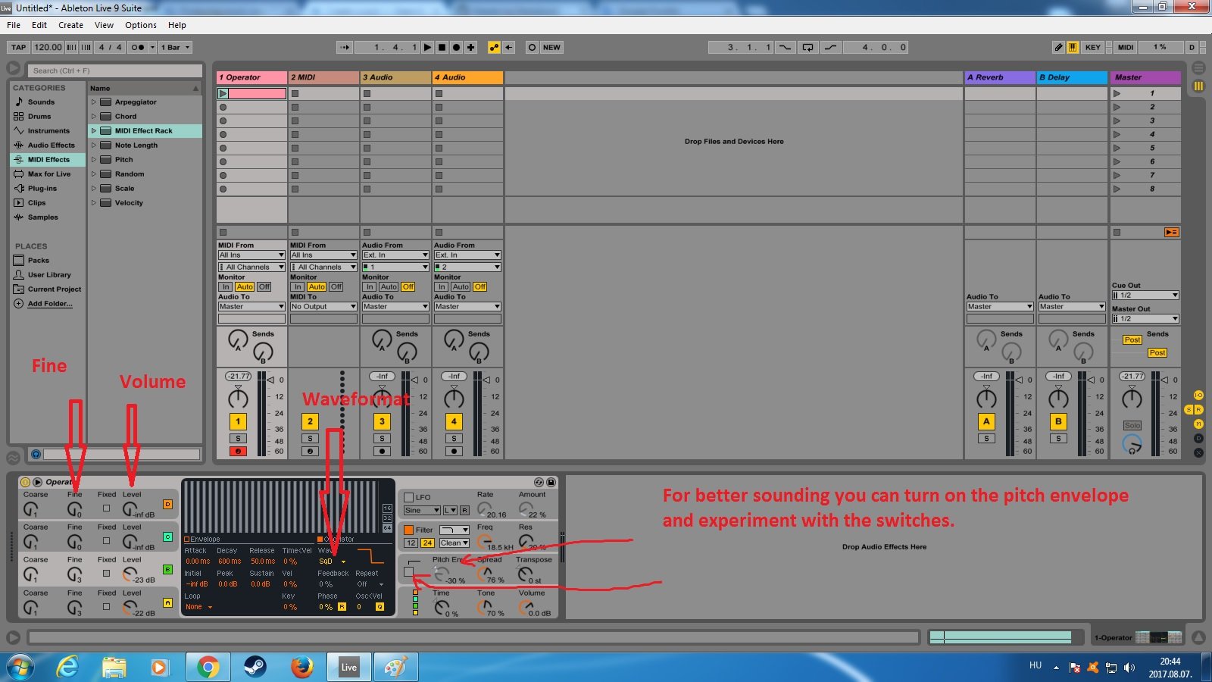Open the LFO Sine waveform dropdown
Image resolution: width=1212 pixels, height=682 pixels.
coord(422,510)
